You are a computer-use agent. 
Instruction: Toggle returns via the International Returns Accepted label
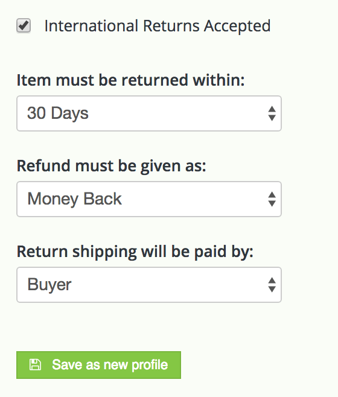click(x=158, y=26)
